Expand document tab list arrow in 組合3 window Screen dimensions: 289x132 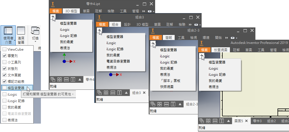[126, 93]
